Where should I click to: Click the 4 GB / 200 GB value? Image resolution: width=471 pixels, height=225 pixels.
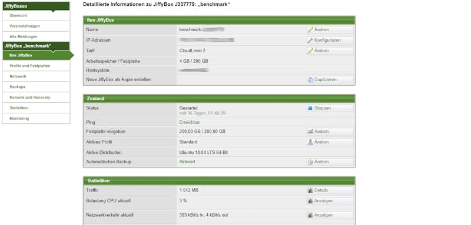pos(194,61)
